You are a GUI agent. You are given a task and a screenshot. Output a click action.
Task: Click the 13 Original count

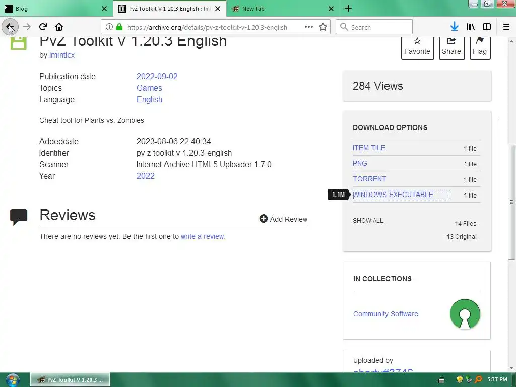[462, 237]
